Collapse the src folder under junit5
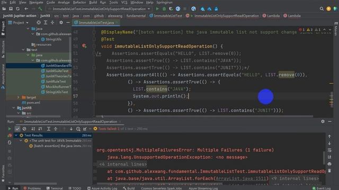The height and width of the screenshot is (190, 339). coord(19,113)
